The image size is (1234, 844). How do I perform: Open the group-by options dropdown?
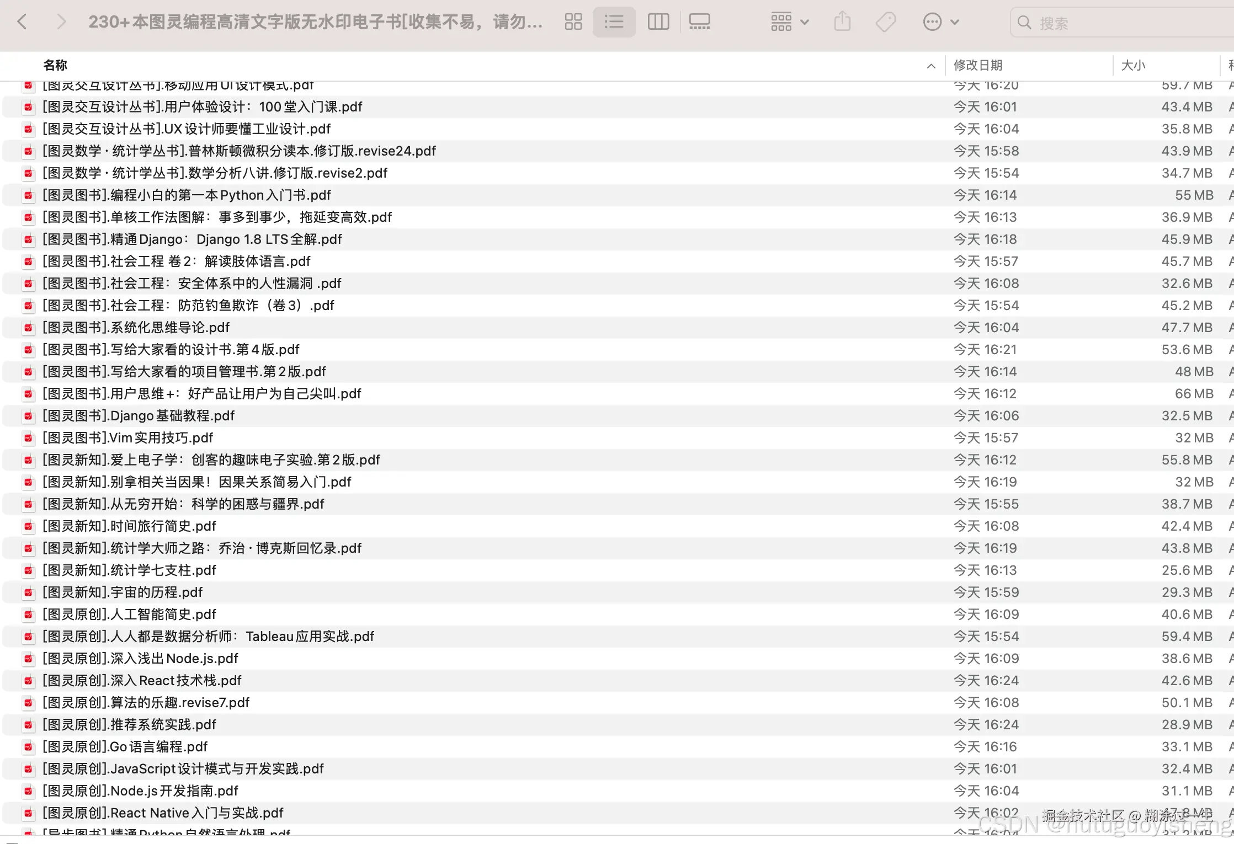789,22
